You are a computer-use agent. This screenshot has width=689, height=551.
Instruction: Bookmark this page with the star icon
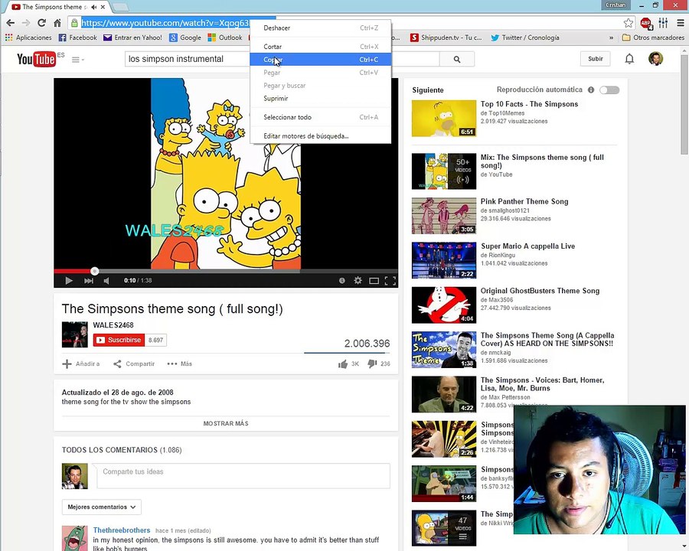629,23
